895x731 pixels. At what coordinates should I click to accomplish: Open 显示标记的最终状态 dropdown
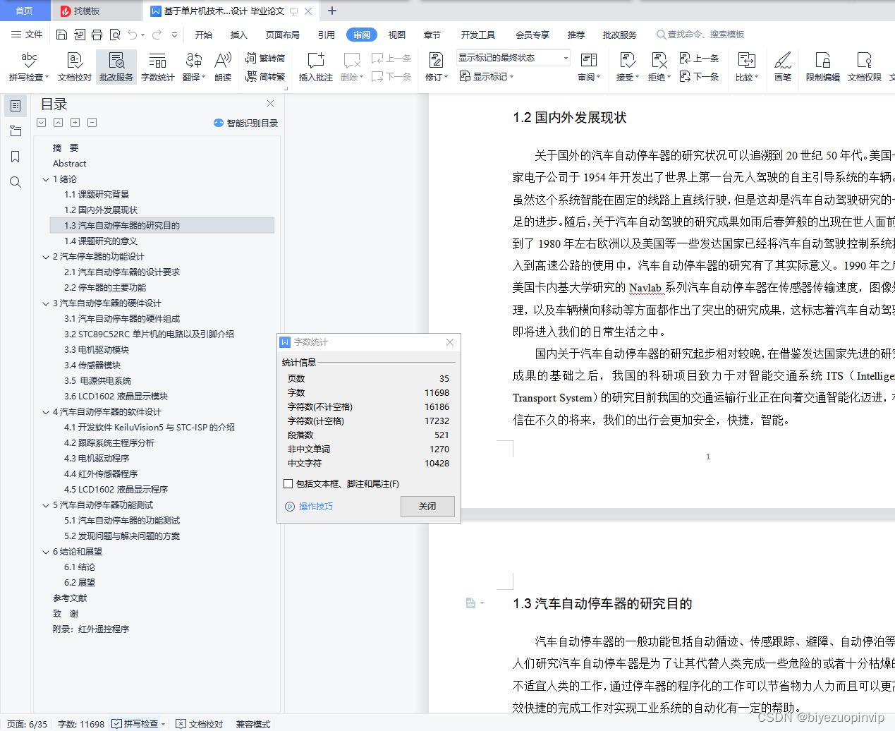[513, 58]
